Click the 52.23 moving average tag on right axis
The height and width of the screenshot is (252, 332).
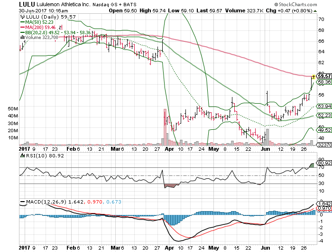coord(324,115)
